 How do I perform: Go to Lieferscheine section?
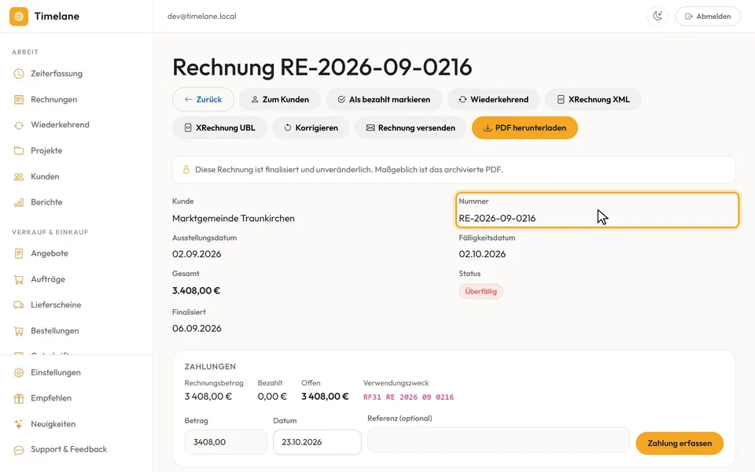[x=56, y=305]
